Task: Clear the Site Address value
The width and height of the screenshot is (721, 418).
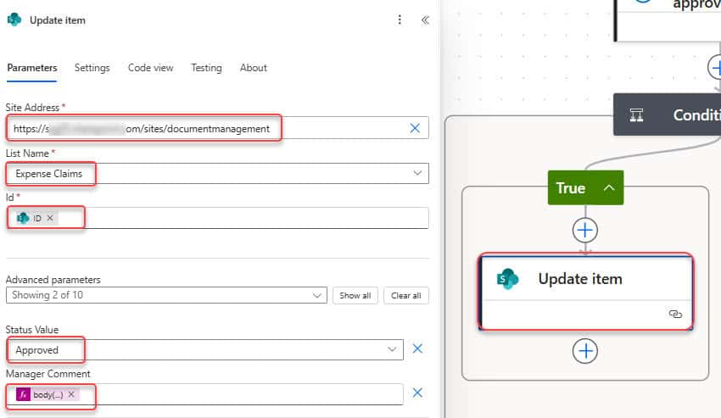Action: [415, 128]
